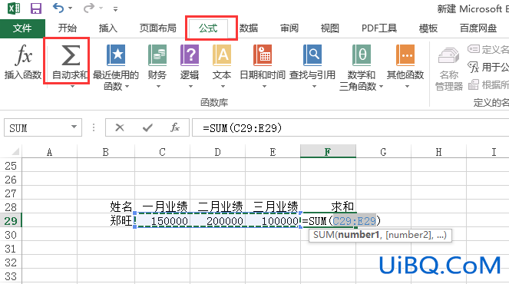
Task: Click the Redo arrow icon
Action: (x=88, y=8)
